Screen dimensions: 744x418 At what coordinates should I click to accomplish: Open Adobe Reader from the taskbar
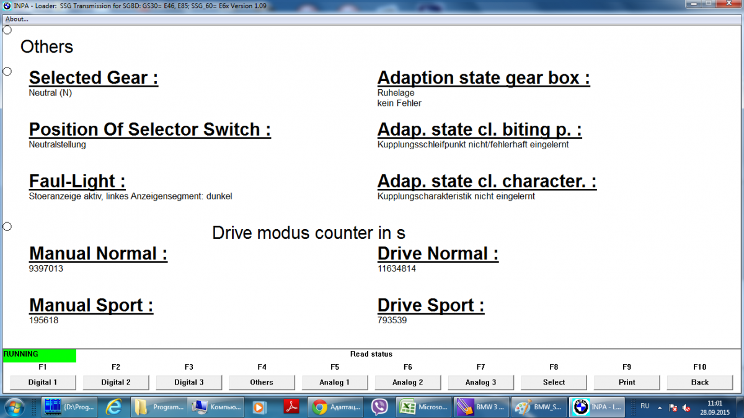tap(291, 407)
